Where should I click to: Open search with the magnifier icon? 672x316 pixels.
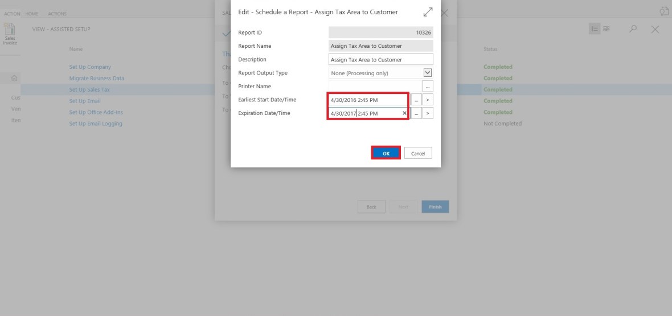[633, 29]
